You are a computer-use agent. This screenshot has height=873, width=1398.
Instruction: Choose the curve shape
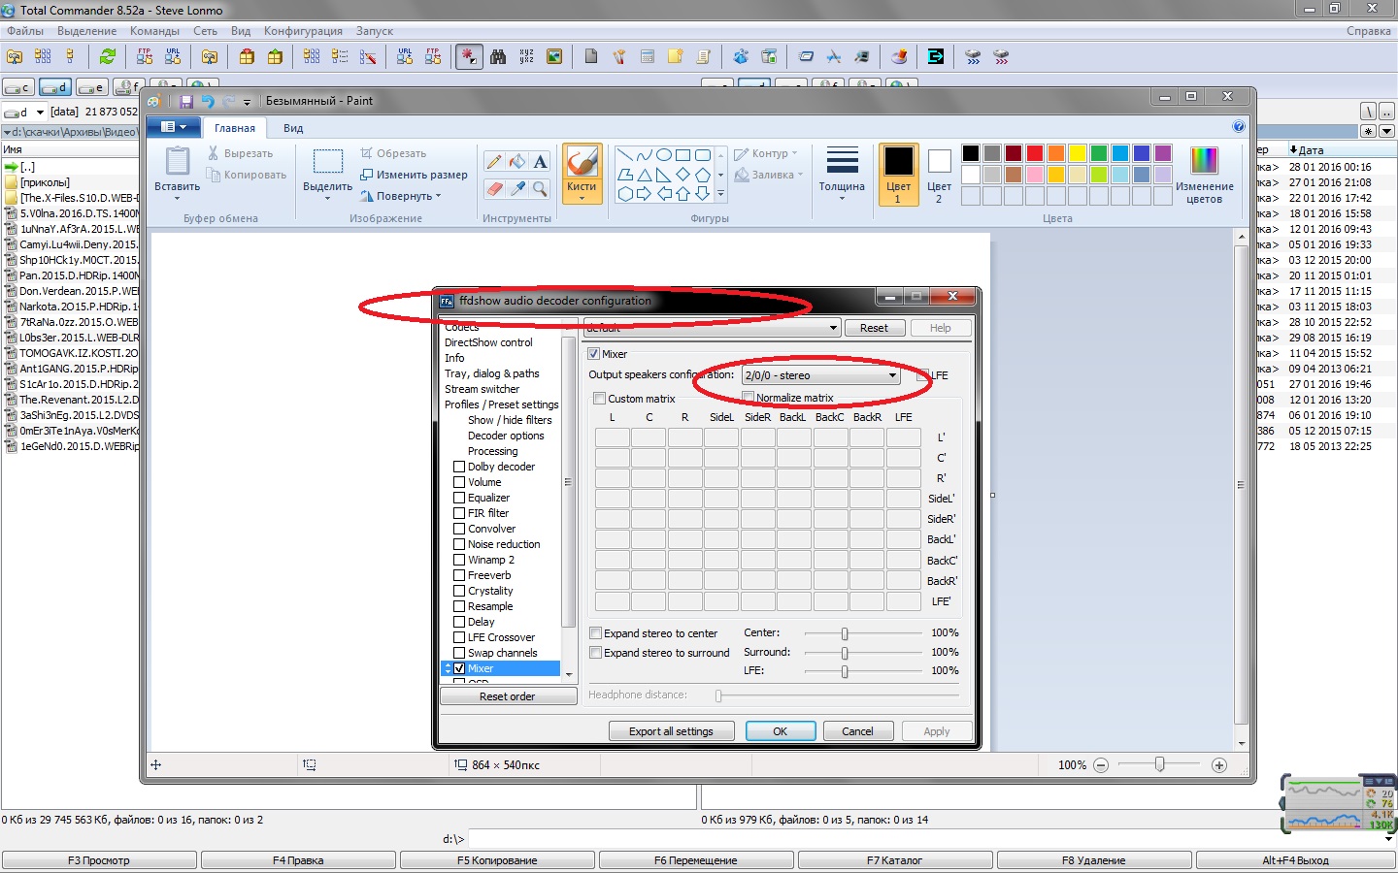coord(645,155)
